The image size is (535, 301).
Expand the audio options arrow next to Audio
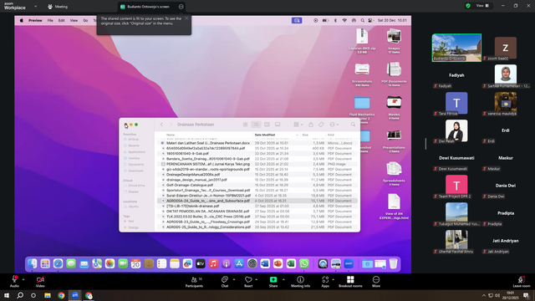coord(23,279)
